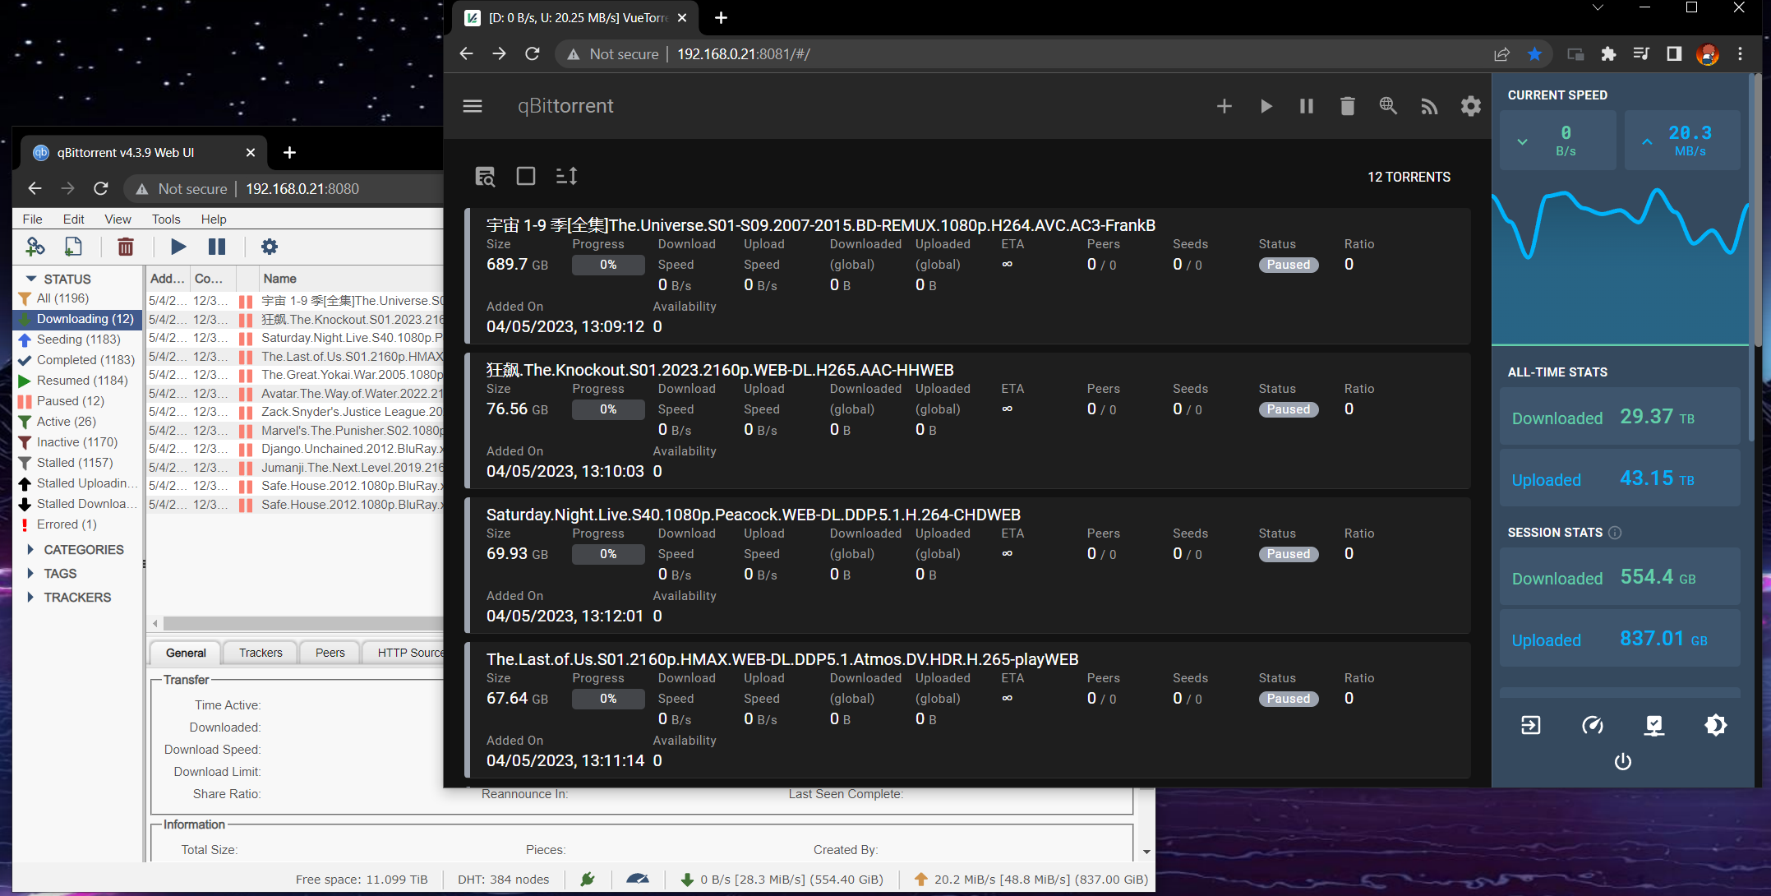
Task: Click the current upload speed tile 20.3 MB/s
Action: tap(1682, 141)
